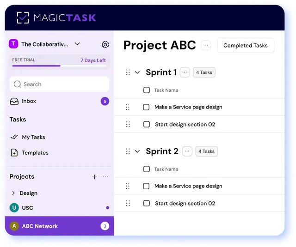Collapse the Sprint 1 section chevron
This screenshot has height=247, width=296.
click(137, 72)
